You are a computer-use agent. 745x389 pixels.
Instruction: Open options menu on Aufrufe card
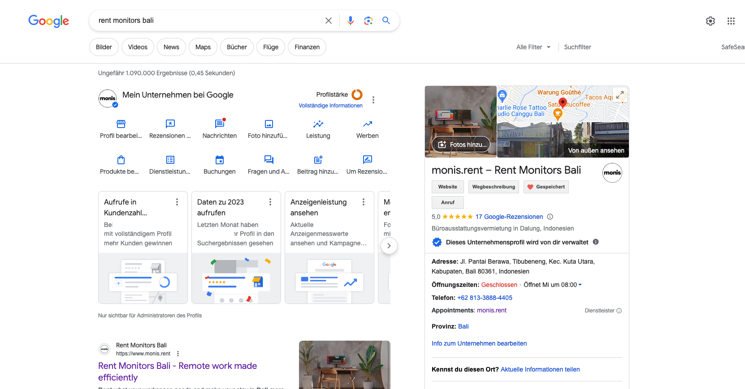coord(177,202)
